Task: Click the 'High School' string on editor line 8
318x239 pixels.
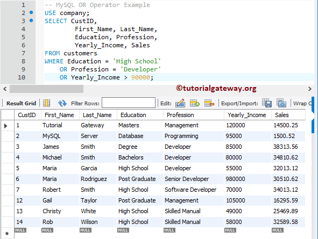Action: (137, 61)
